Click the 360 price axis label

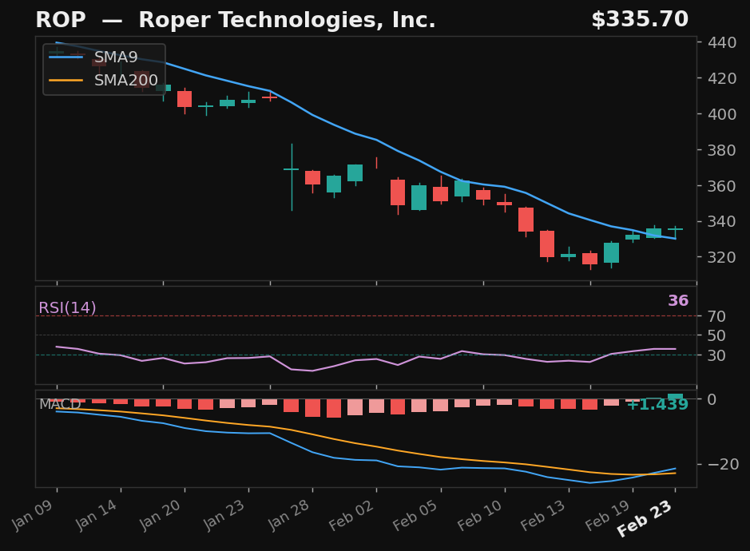tap(722, 185)
